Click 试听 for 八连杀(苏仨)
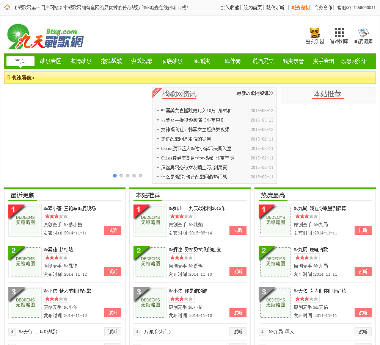Image resolution: width=380 pixels, height=345 pixels. click(238, 332)
